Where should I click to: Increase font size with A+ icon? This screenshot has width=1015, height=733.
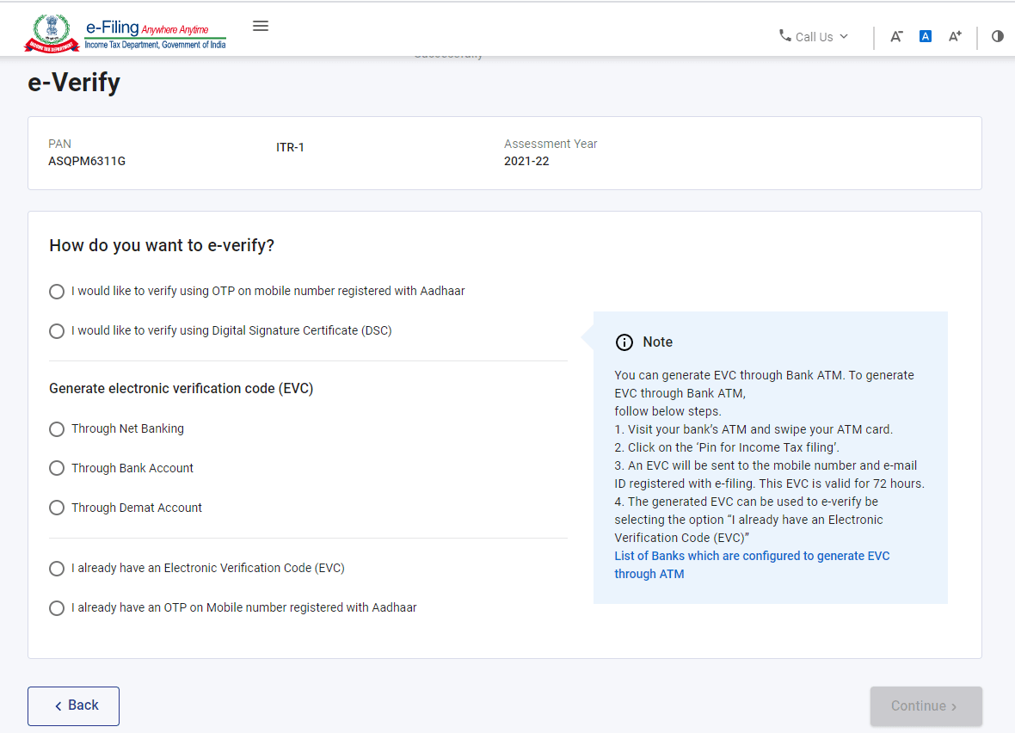coord(955,36)
